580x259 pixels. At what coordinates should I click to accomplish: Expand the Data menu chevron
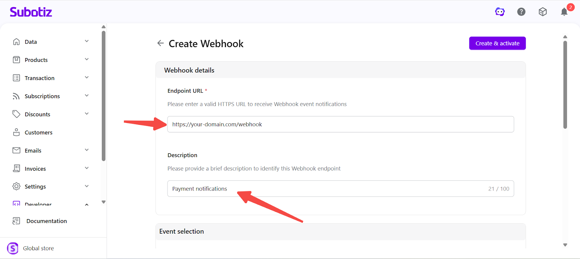[87, 41]
